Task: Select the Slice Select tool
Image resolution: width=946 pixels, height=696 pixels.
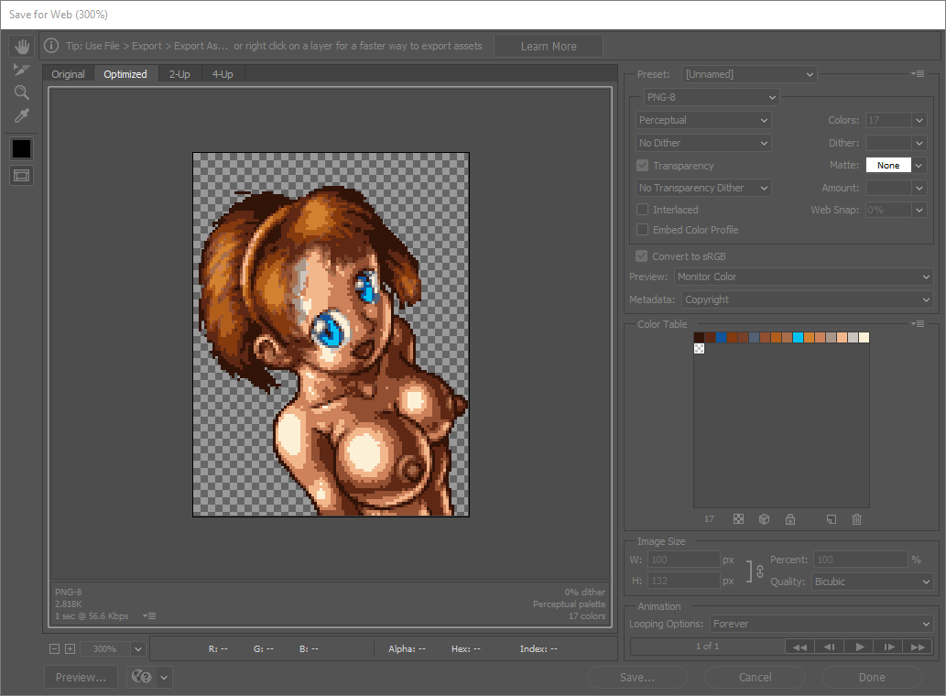Action: [21, 69]
